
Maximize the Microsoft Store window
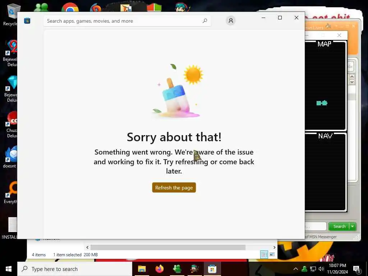pyautogui.click(x=280, y=18)
